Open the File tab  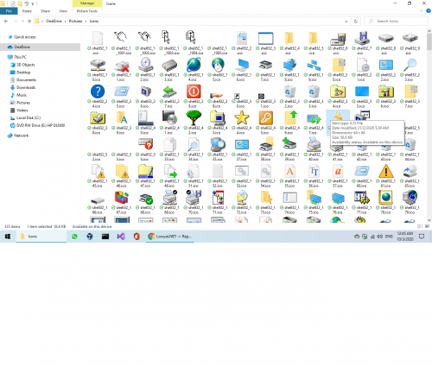[x=9, y=11]
